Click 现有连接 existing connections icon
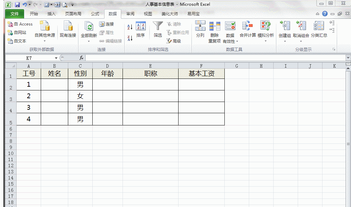The height and width of the screenshot is (207, 351). [68, 26]
